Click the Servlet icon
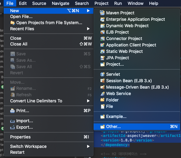The height and width of the screenshot is (158, 181). click(x=102, y=74)
